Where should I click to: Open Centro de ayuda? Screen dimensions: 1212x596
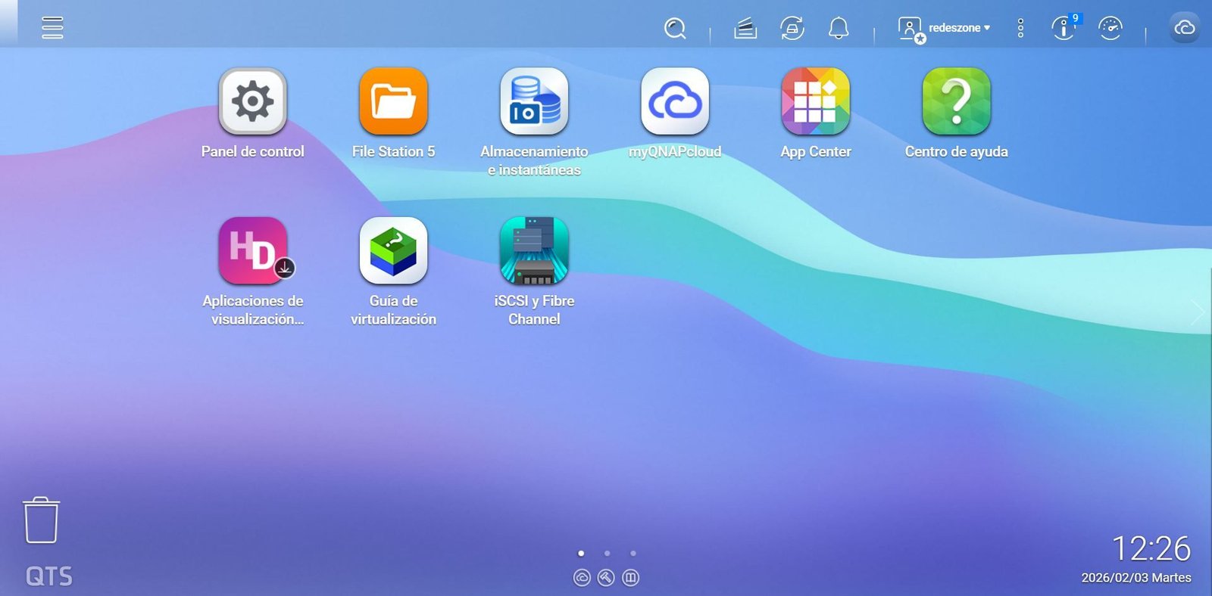956,101
